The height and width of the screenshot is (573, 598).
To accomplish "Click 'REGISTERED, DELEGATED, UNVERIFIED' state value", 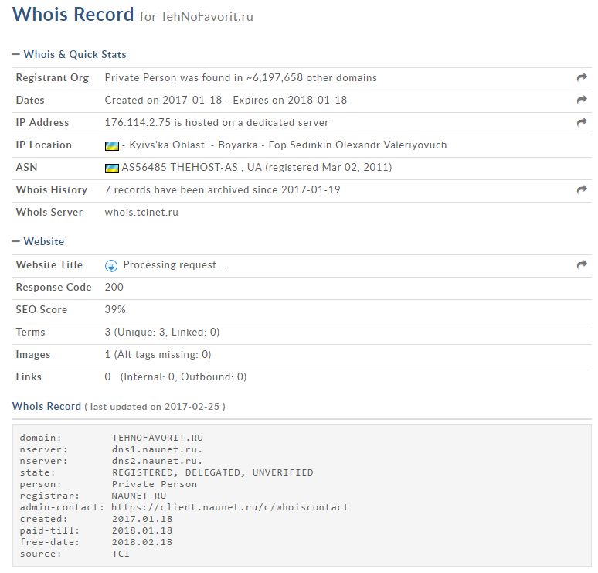I will [212, 472].
